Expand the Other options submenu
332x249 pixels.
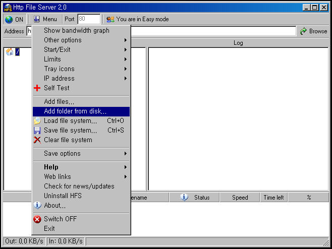point(81,40)
